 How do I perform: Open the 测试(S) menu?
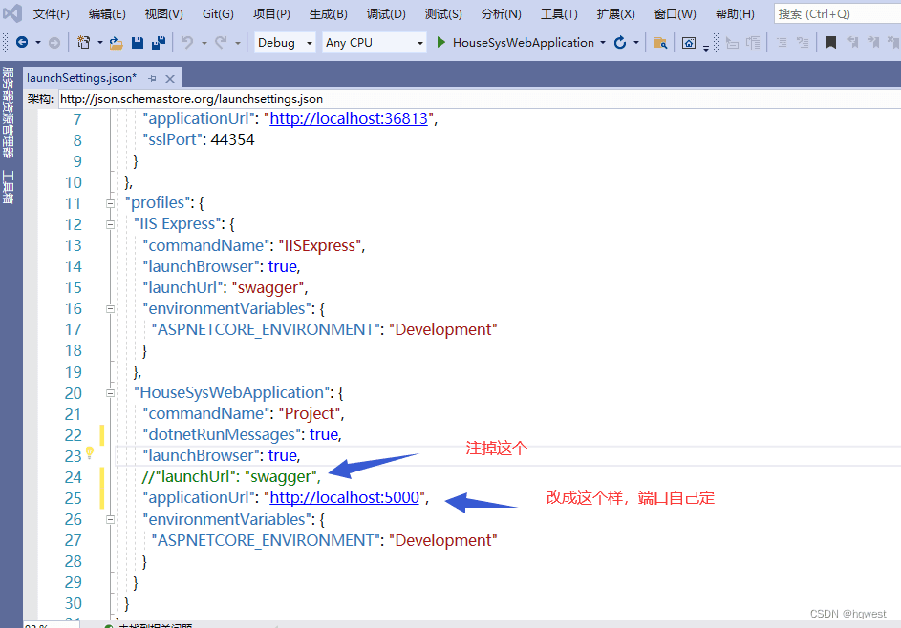[443, 13]
